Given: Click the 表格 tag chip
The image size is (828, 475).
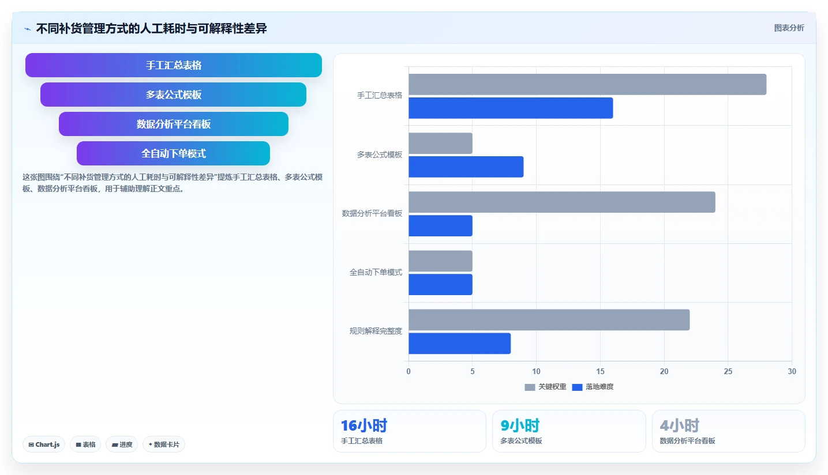Looking at the screenshot, I should pyautogui.click(x=85, y=444).
